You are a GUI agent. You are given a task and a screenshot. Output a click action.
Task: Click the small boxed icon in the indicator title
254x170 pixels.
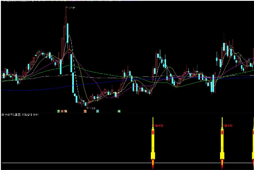19,115
